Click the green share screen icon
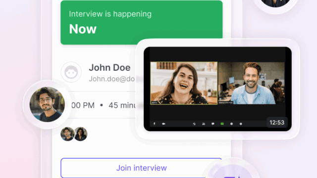Screen dimensions: 317x178 tap(222, 124)
